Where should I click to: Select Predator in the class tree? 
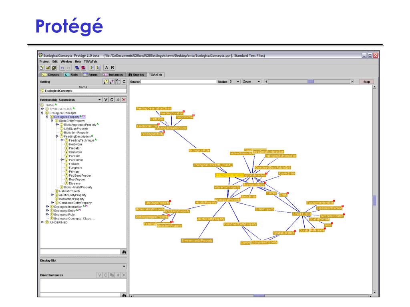tap(74, 148)
